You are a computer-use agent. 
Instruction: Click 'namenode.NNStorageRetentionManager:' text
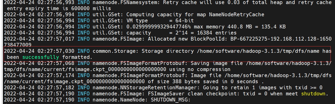tap(146, 88)
